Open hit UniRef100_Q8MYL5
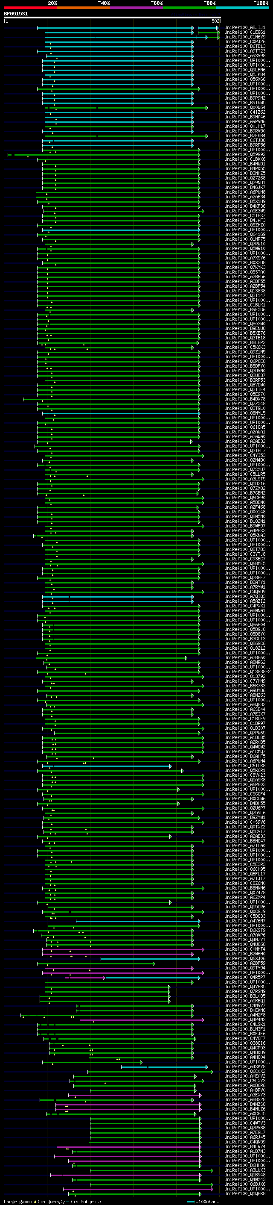Image resolution: width=273 pixels, height=1205 pixels. [x=244, y=413]
